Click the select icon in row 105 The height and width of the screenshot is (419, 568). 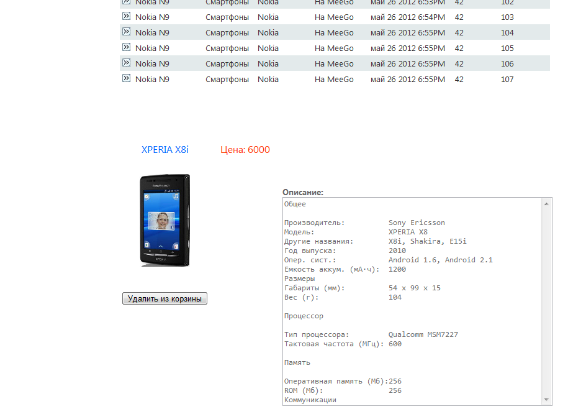(x=126, y=47)
